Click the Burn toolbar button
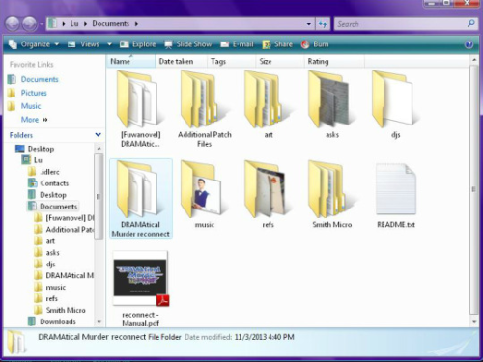The height and width of the screenshot is (362, 483). pos(315,44)
